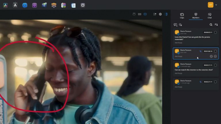Screen dimensions: 221x124
Task: Open the second app icon with antenna dots
Action: pos(15,5)
